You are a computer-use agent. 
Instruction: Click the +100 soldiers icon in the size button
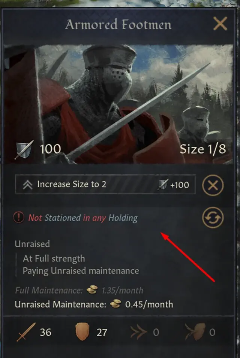coord(163,185)
